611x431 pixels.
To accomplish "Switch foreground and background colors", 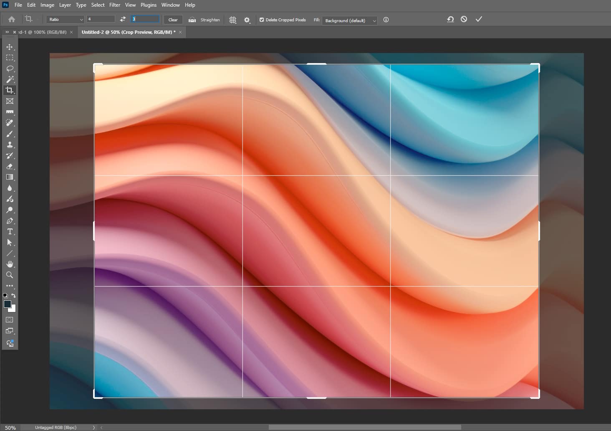I will pyautogui.click(x=13, y=296).
